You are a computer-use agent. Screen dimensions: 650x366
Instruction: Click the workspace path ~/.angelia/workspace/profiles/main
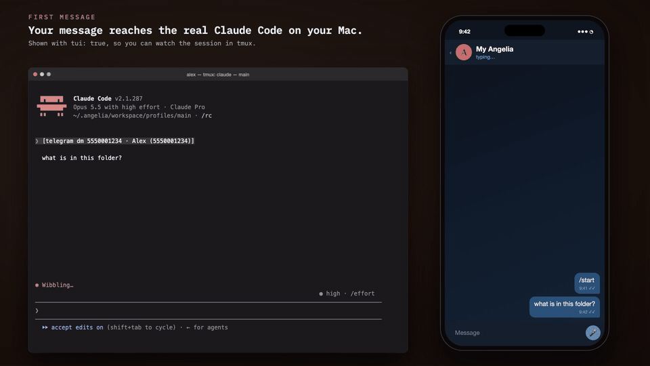pos(132,116)
